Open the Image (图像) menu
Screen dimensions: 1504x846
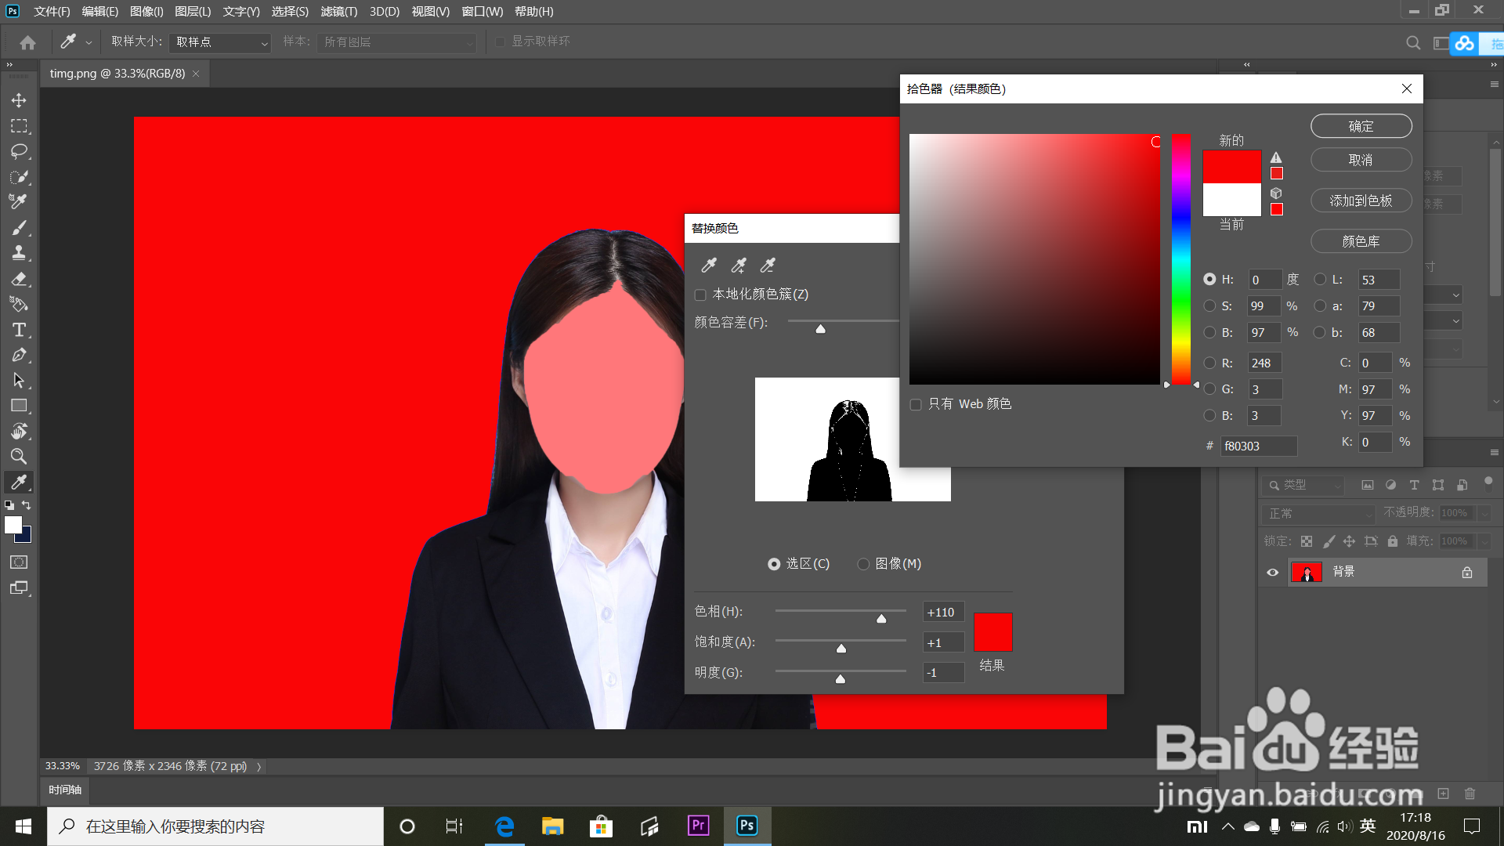tap(146, 12)
